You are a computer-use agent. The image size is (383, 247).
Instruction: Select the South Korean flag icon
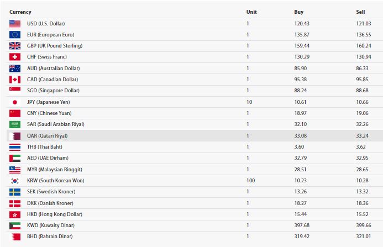coord(15,181)
